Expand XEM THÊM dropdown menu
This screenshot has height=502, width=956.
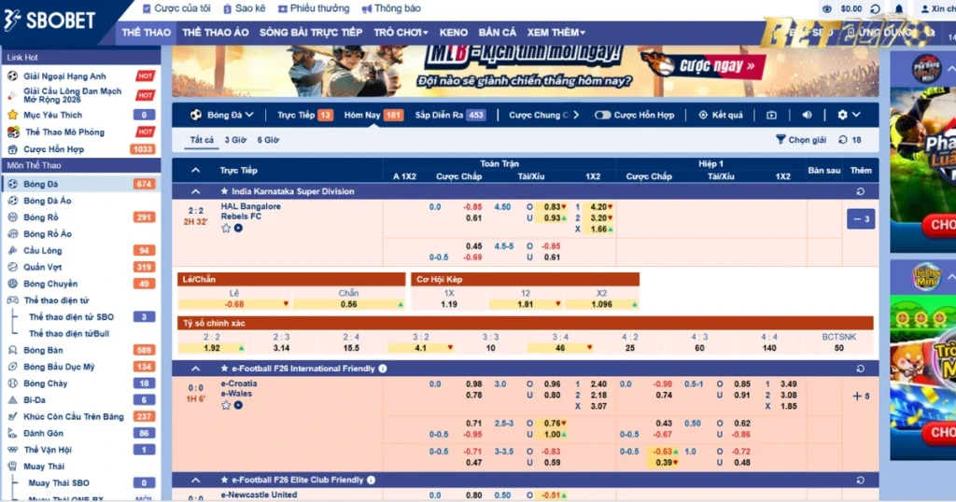[556, 33]
